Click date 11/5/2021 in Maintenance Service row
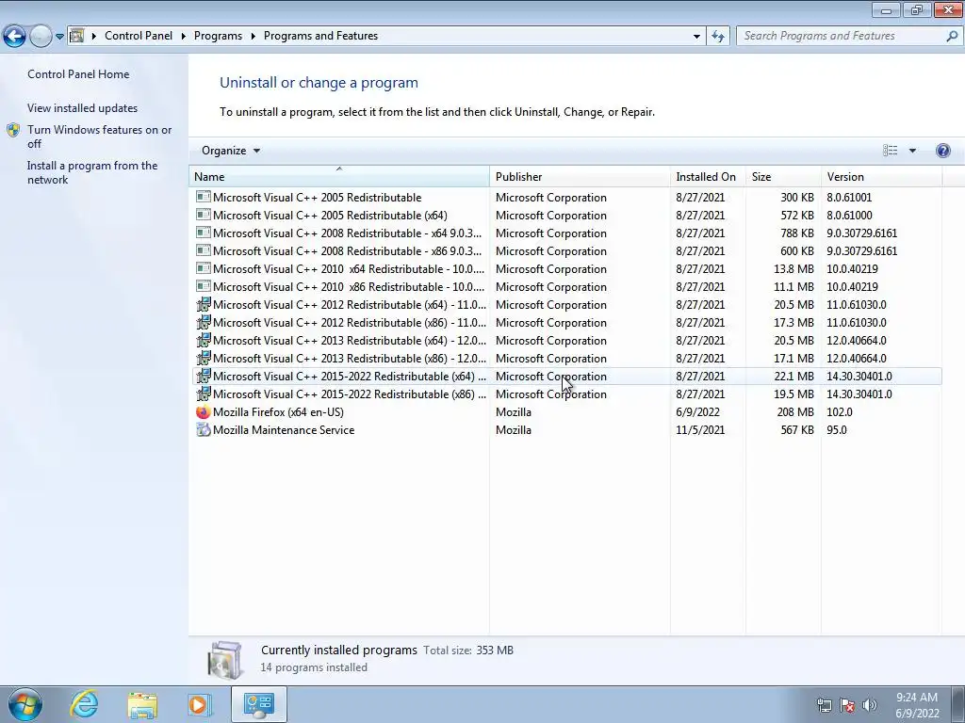 tap(700, 429)
